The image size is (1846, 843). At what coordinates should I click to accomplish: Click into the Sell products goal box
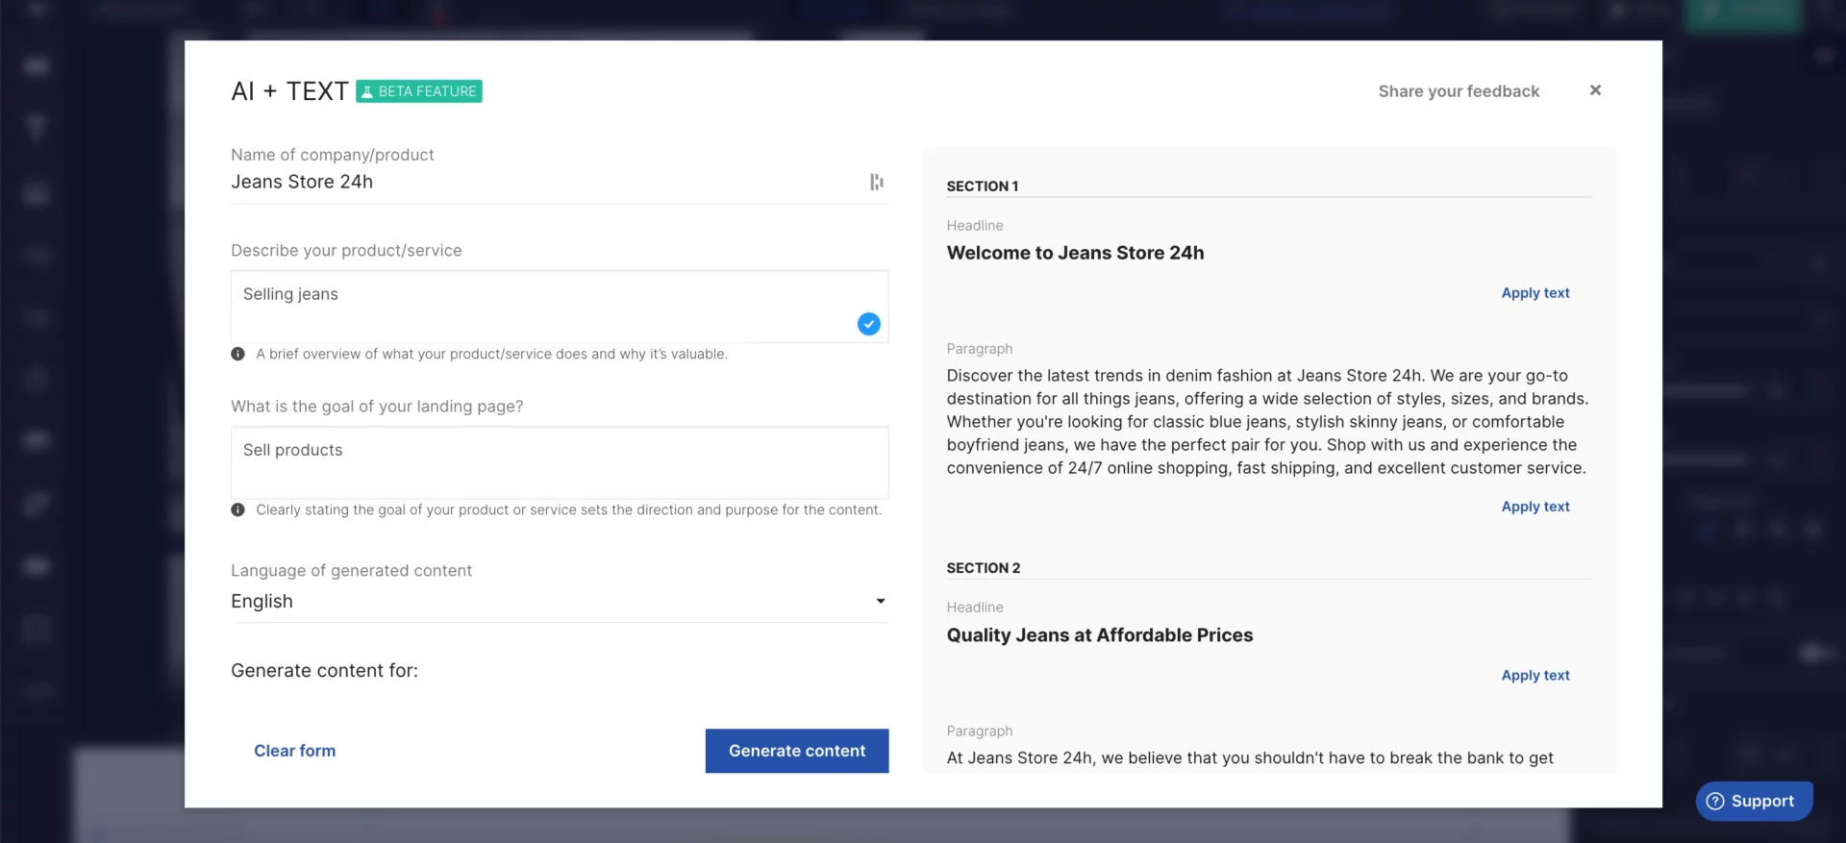pyautogui.click(x=559, y=461)
